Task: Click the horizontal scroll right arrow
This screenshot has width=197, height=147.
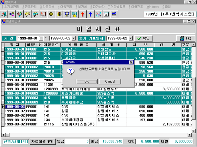Action: tap(189, 135)
